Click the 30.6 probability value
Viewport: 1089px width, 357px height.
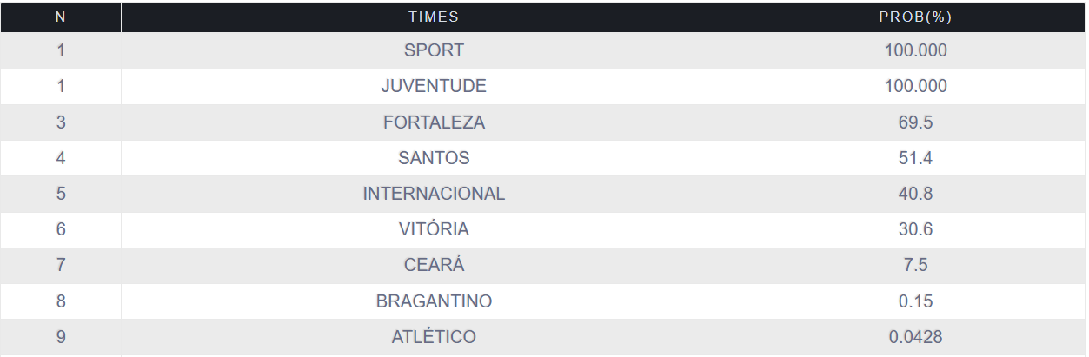pyautogui.click(x=915, y=229)
